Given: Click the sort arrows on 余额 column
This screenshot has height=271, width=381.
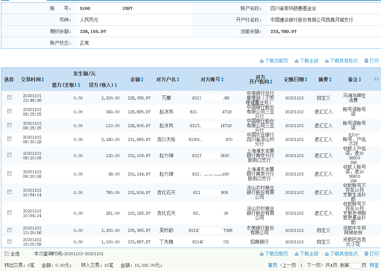Looking at the screenshot, I should [x=143, y=79].
